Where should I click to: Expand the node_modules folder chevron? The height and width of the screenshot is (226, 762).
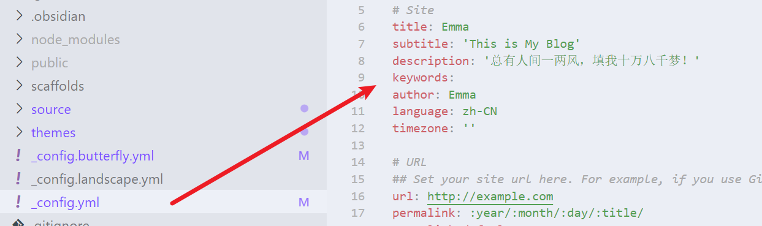tap(19, 39)
